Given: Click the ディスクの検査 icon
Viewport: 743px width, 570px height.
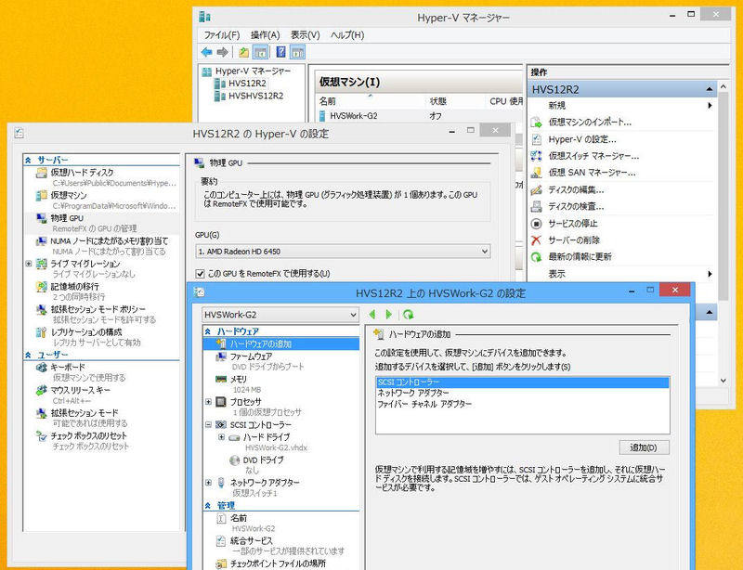Looking at the screenshot, I should point(536,206).
